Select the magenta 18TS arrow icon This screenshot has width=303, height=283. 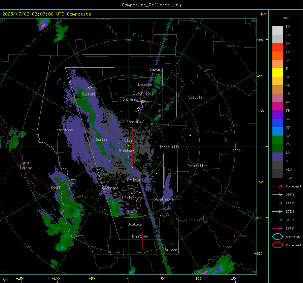277,228
